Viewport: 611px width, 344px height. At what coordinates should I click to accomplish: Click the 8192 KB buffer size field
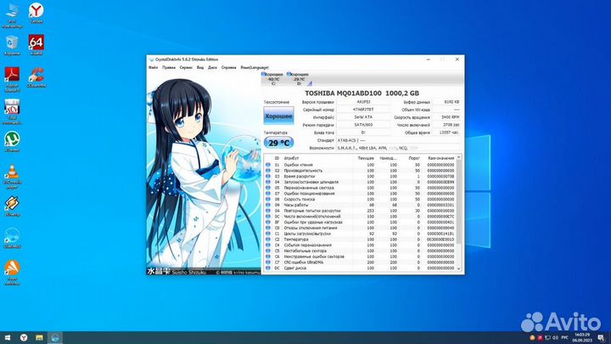(x=446, y=102)
